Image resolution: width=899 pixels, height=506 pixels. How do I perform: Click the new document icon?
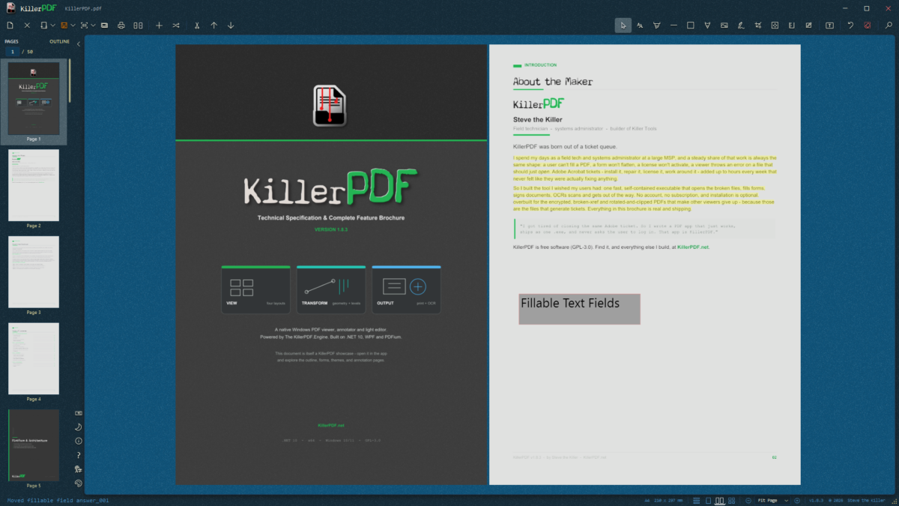[10, 25]
